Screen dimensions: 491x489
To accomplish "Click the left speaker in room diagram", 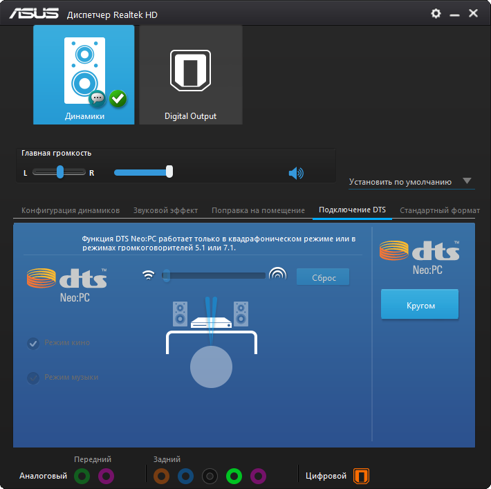I will (180, 314).
